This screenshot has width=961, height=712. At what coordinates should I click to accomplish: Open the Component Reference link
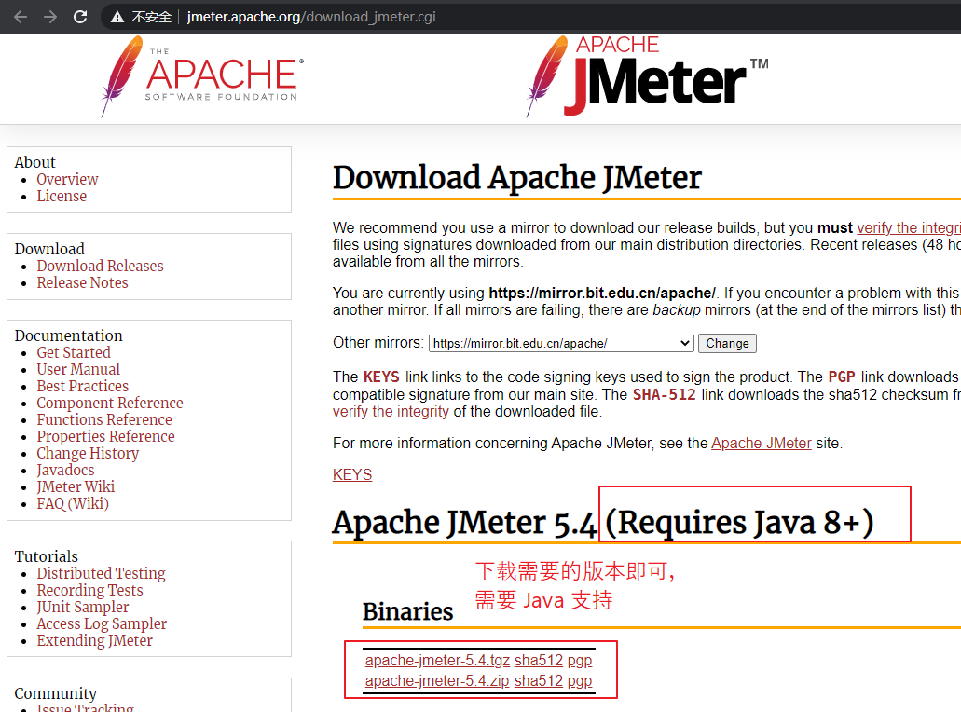pyautogui.click(x=110, y=403)
